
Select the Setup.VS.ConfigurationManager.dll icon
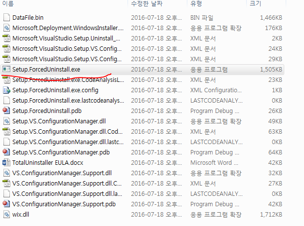(6, 121)
